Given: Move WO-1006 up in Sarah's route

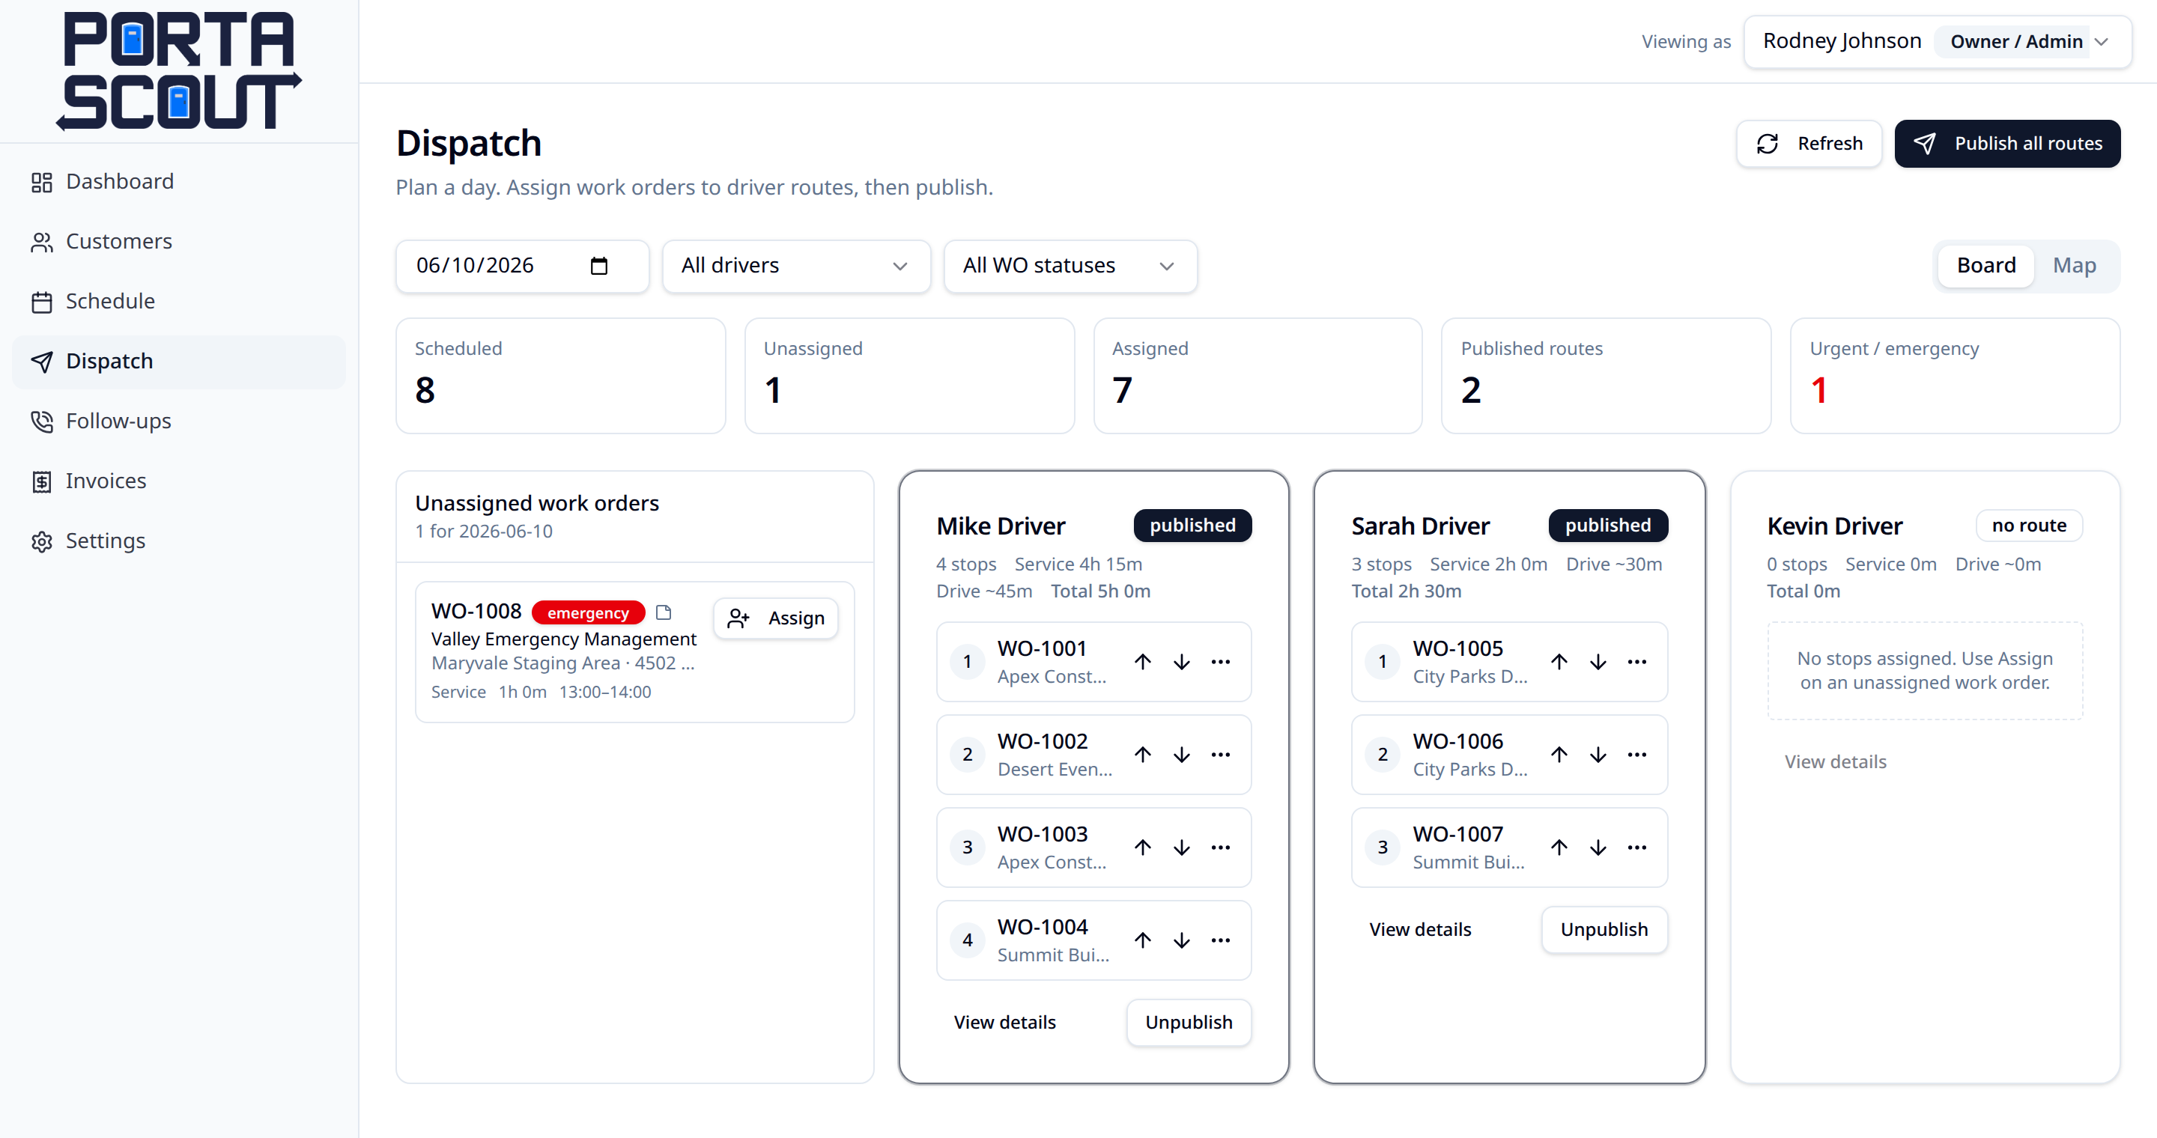Looking at the screenshot, I should tap(1559, 755).
